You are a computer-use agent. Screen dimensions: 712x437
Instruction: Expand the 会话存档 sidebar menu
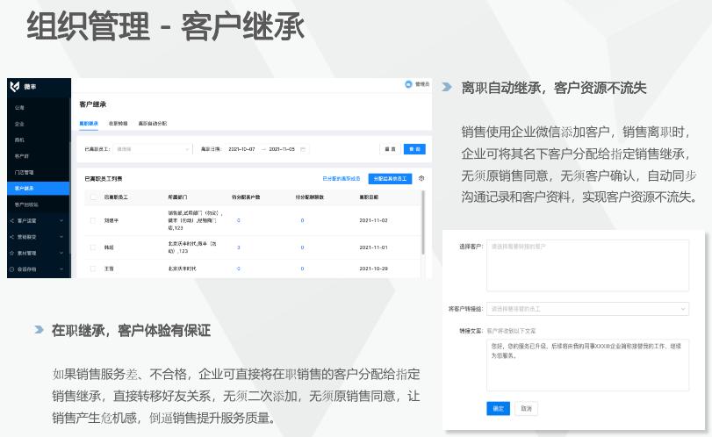pos(61,269)
